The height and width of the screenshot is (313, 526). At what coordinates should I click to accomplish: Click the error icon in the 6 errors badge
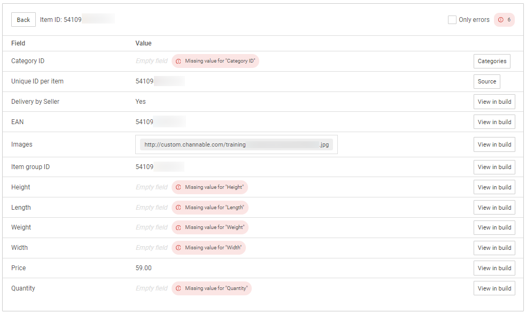coord(501,20)
